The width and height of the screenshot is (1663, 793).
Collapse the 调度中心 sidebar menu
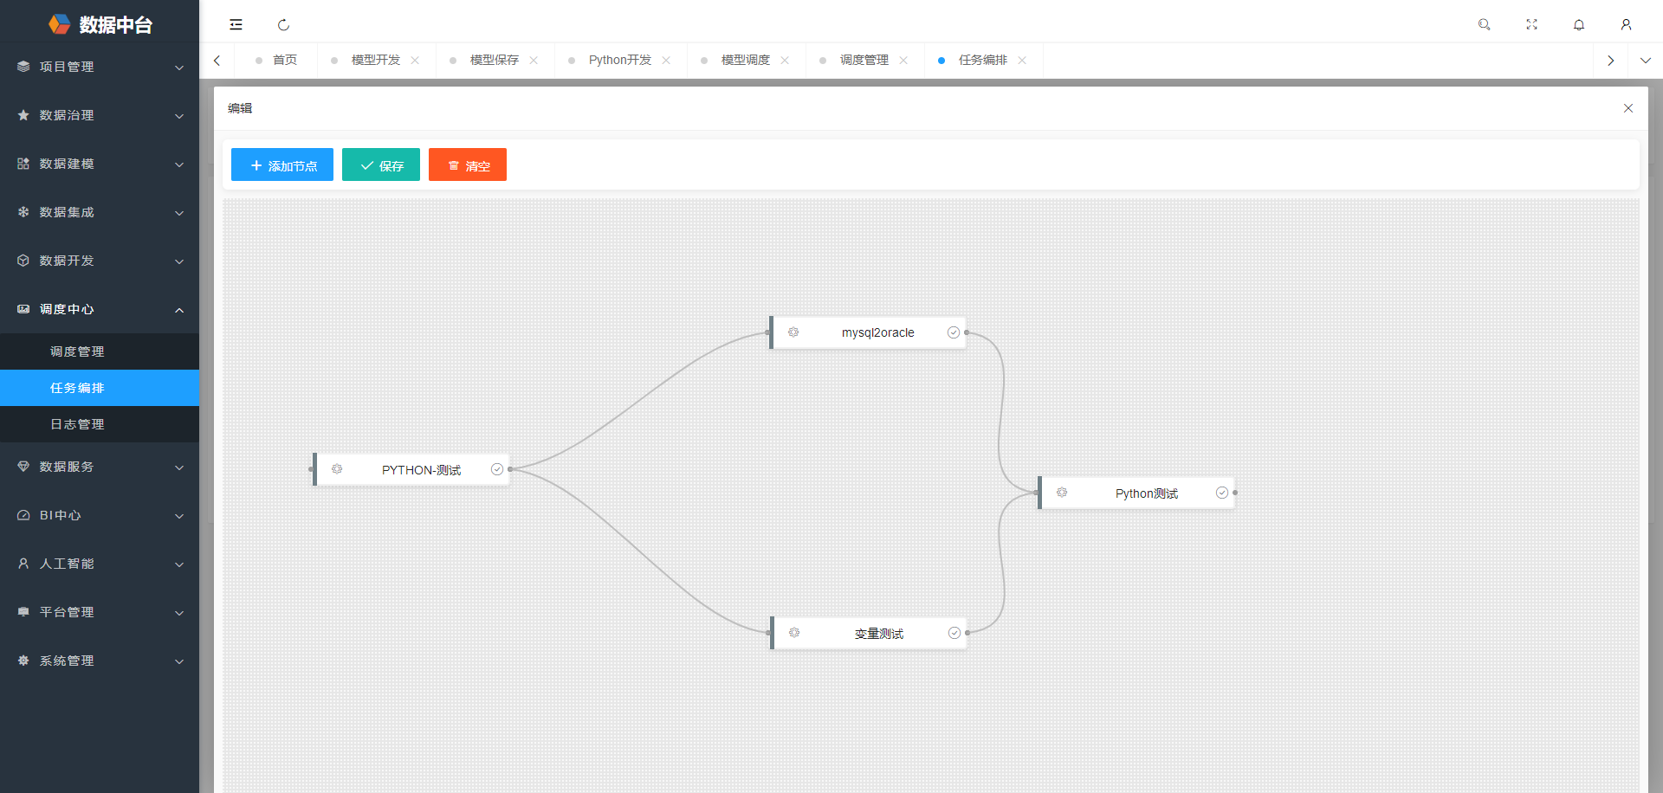point(100,309)
